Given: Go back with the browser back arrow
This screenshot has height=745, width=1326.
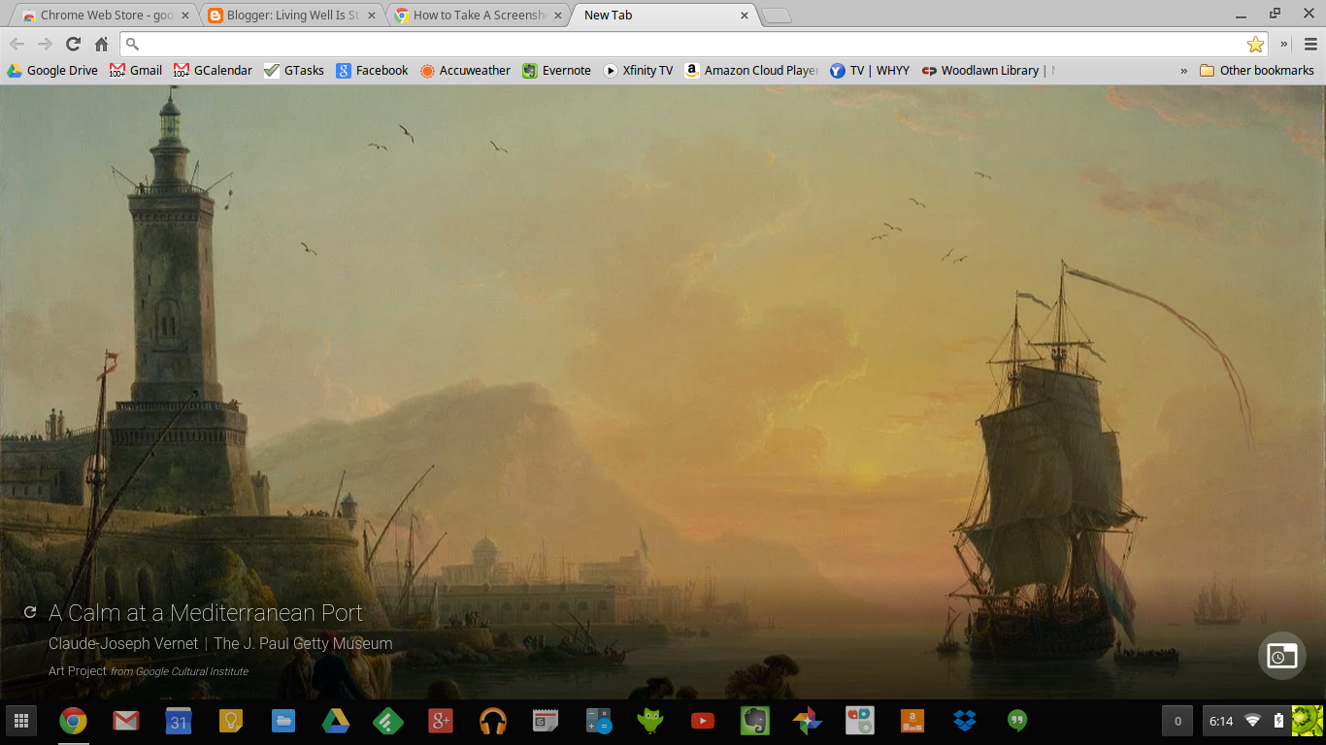Looking at the screenshot, I should pyautogui.click(x=17, y=44).
